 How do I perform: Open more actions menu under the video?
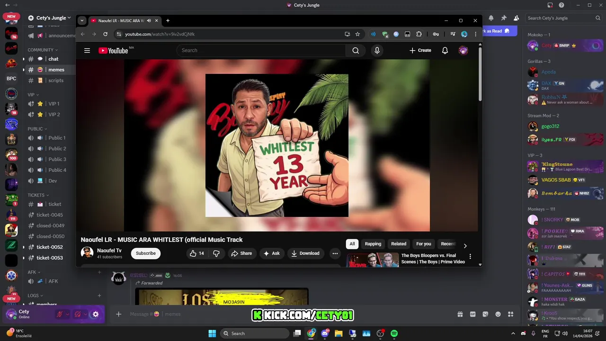point(335,253)
